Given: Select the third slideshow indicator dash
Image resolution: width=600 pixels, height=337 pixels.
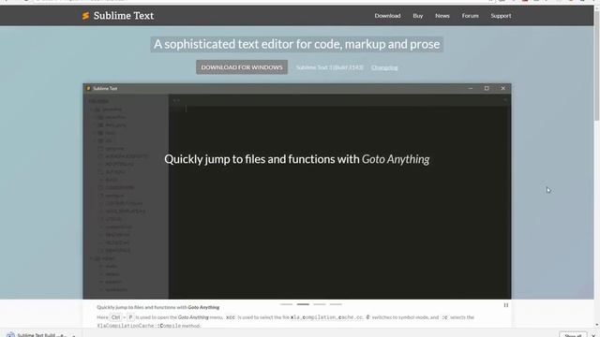Looking at the screenshot, I should pyautogui.click(x=320, y=304).
